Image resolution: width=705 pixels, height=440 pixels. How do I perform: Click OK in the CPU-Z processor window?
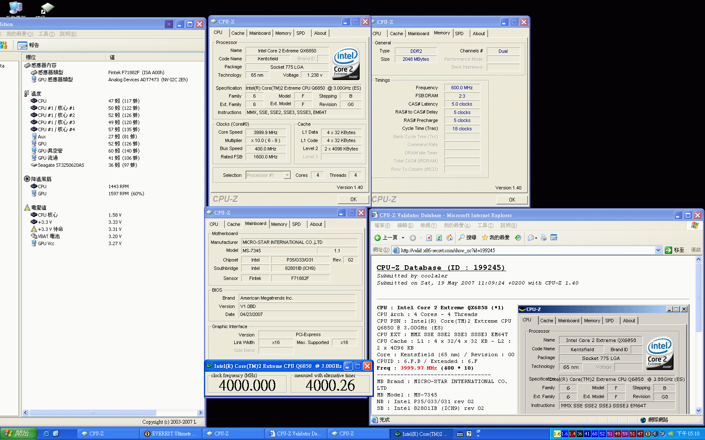click(353, 199)
